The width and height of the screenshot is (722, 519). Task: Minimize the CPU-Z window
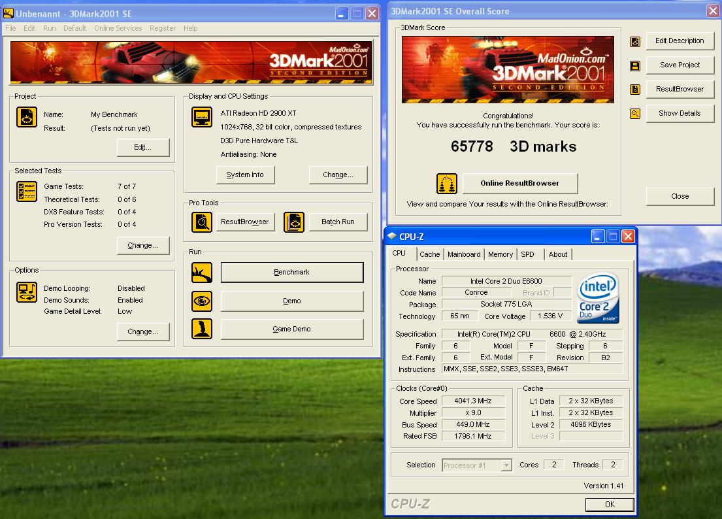click(597, 237)
